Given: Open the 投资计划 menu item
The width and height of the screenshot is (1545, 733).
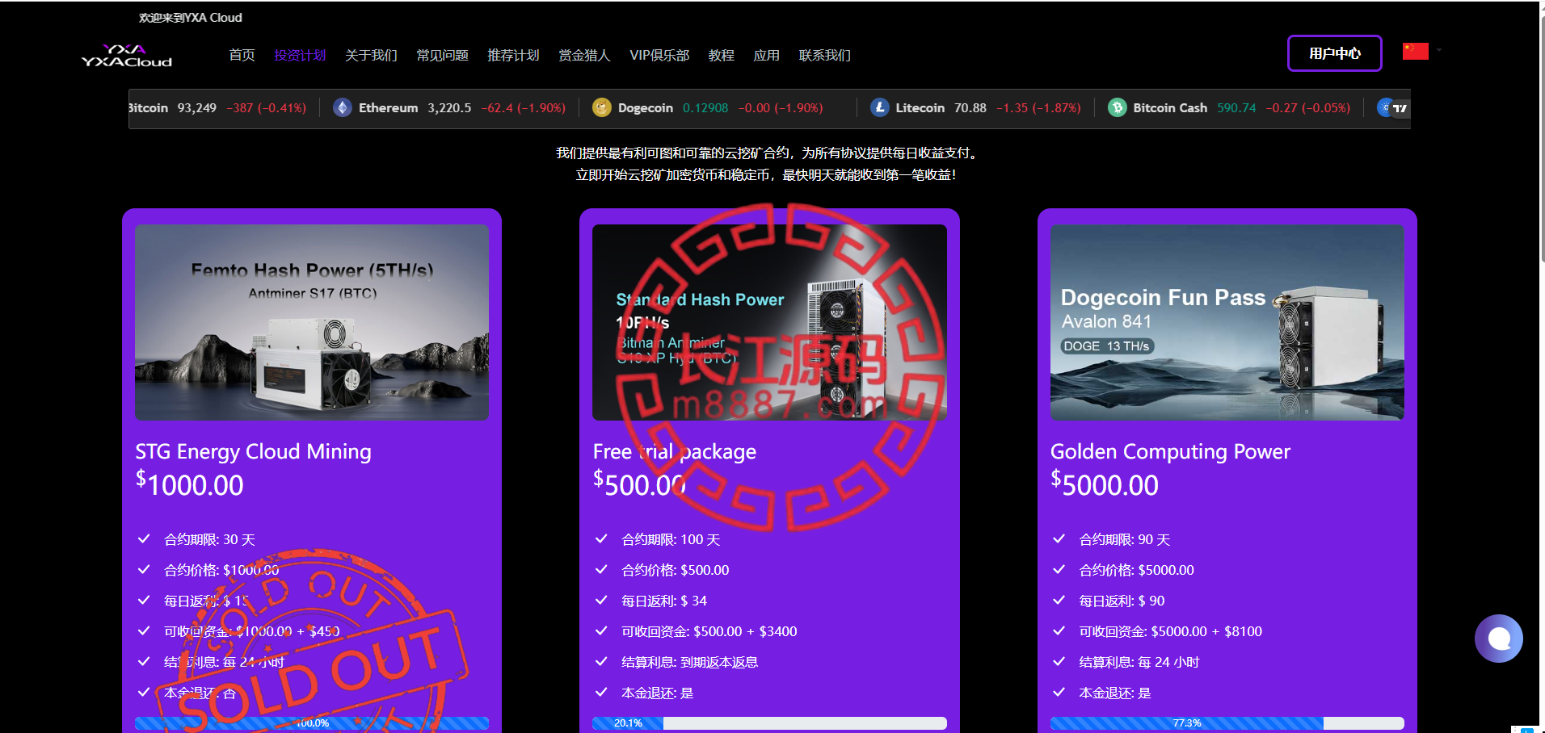Looking at the screenshot, I should pyautogui.click(x=300, y=55).
